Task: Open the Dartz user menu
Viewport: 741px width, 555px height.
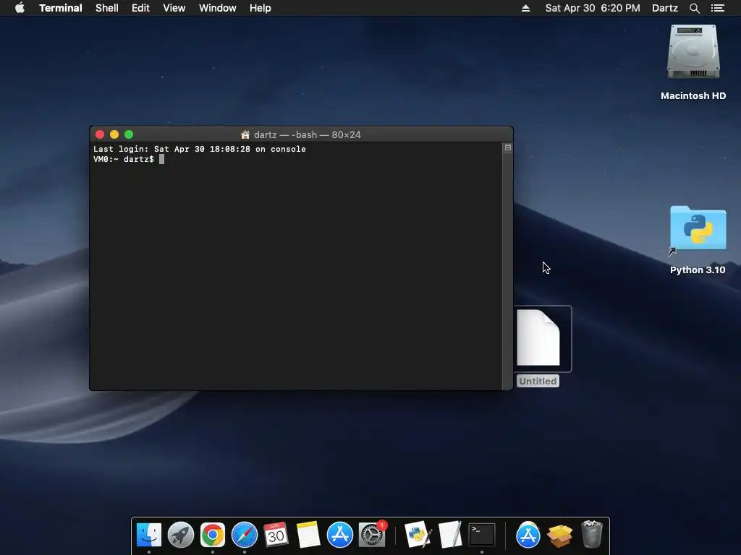Action: point(664,8)
